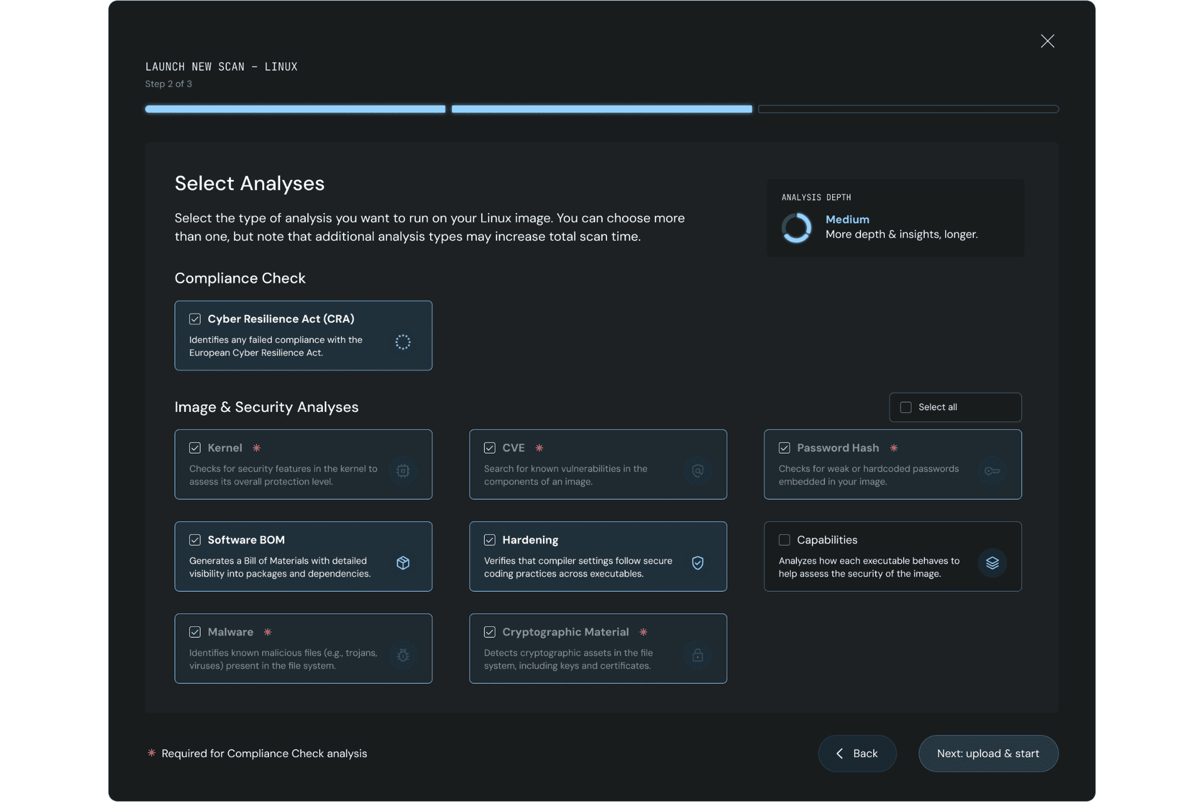Go back with the Back button
This screenshot has height=803, width=1204.
coord(857,753)
